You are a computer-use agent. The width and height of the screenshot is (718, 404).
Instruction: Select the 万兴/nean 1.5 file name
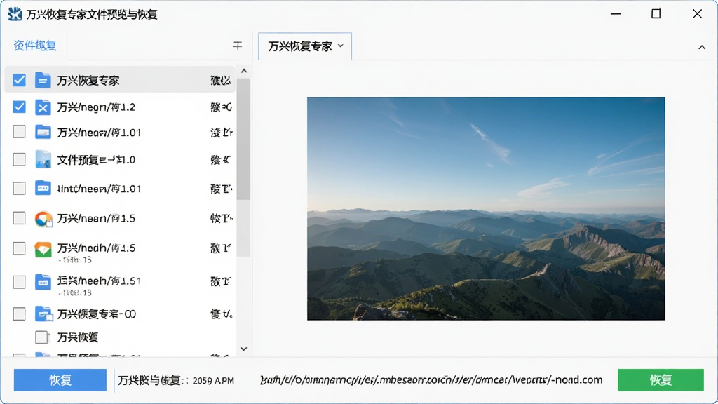[x=96, y=219]
